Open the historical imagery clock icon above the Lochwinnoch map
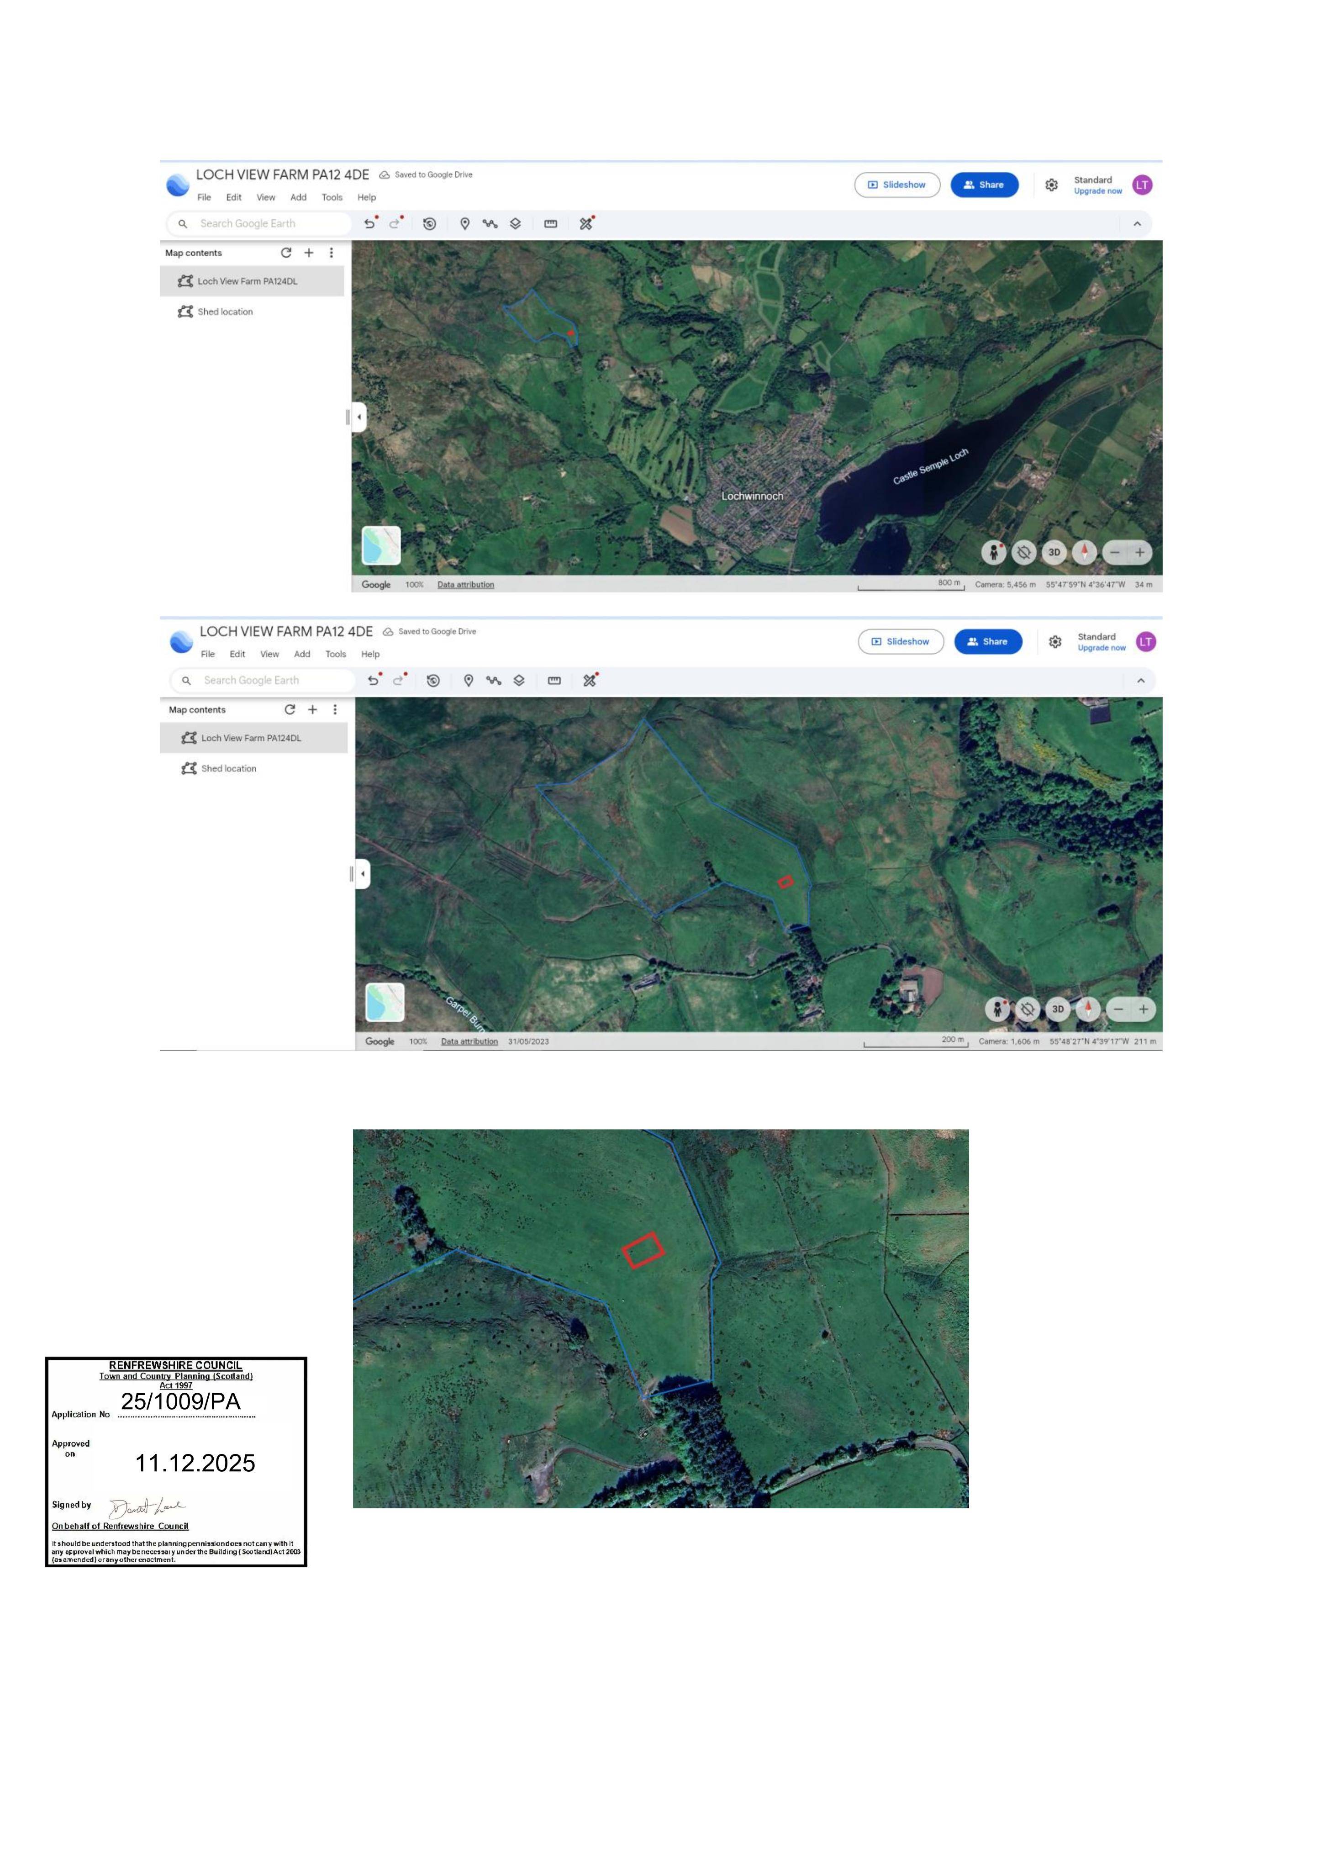 (429, 223)
